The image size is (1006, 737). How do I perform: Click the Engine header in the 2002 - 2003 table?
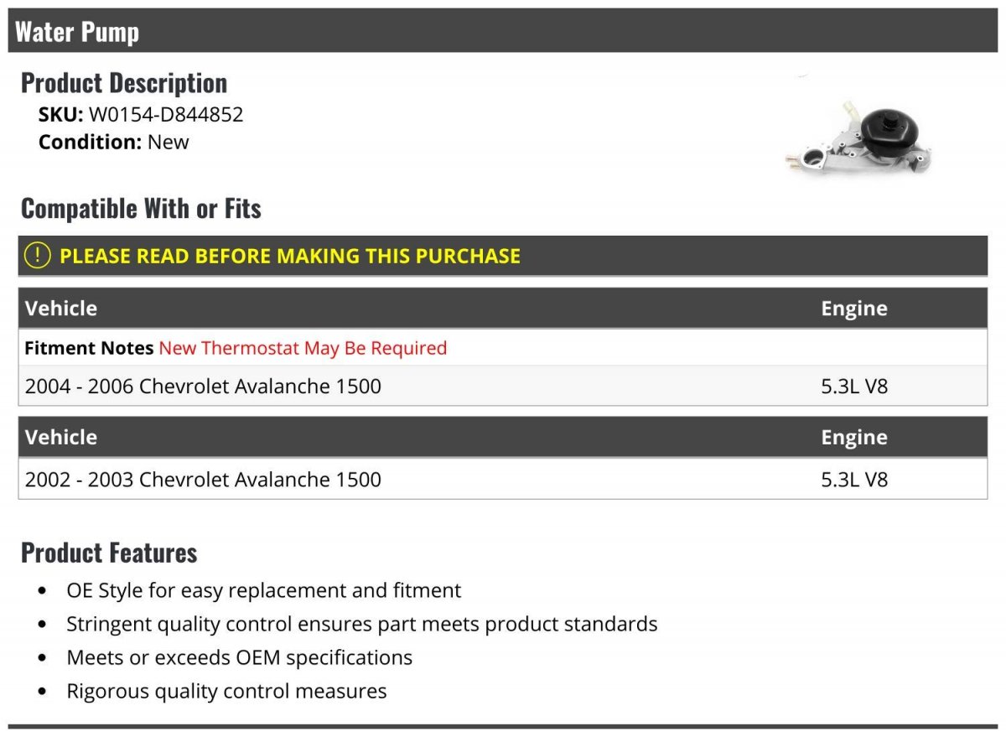click(853, 438)
